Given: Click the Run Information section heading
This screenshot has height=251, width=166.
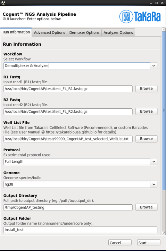Looking at the screenshot, I should point(22,44).
